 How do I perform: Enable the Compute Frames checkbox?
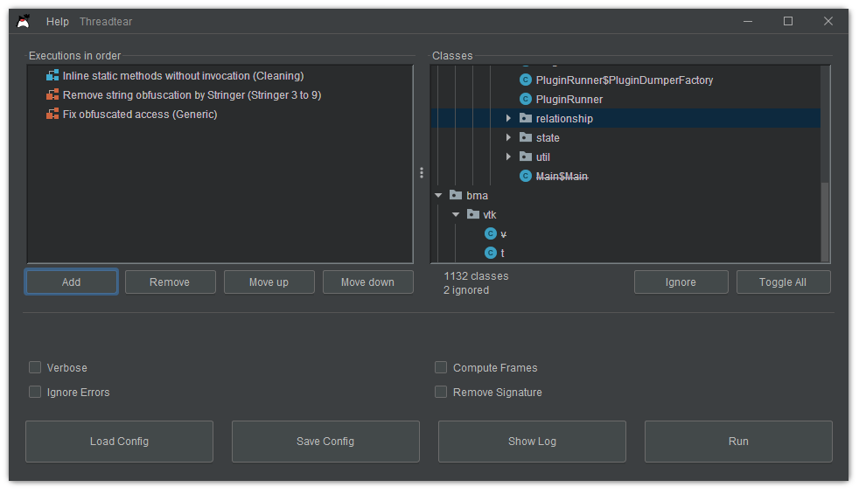441,368
